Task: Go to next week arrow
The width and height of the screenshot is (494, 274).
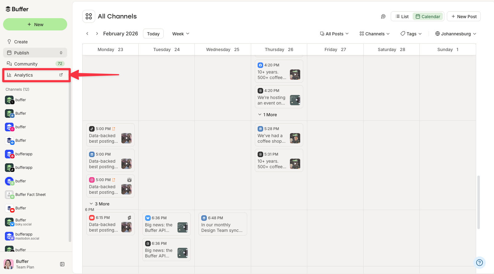Action: [97, 34]
